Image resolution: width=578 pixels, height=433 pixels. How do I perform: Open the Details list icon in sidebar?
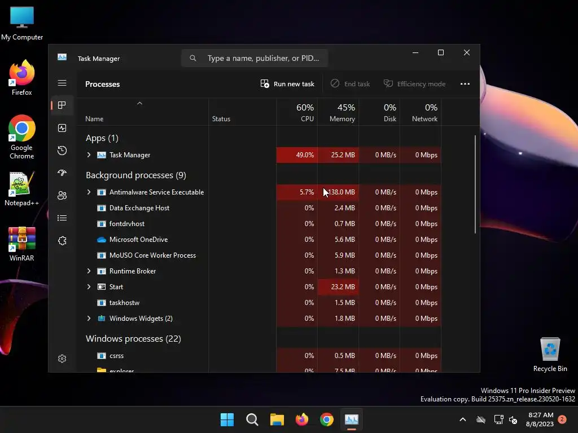tap(62, 218)
